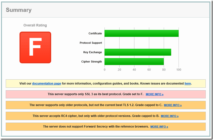This screenshot has height=140, width=213.
Task: Open MORE INFO for RC4 cipher warning
Action: point(169,116)
